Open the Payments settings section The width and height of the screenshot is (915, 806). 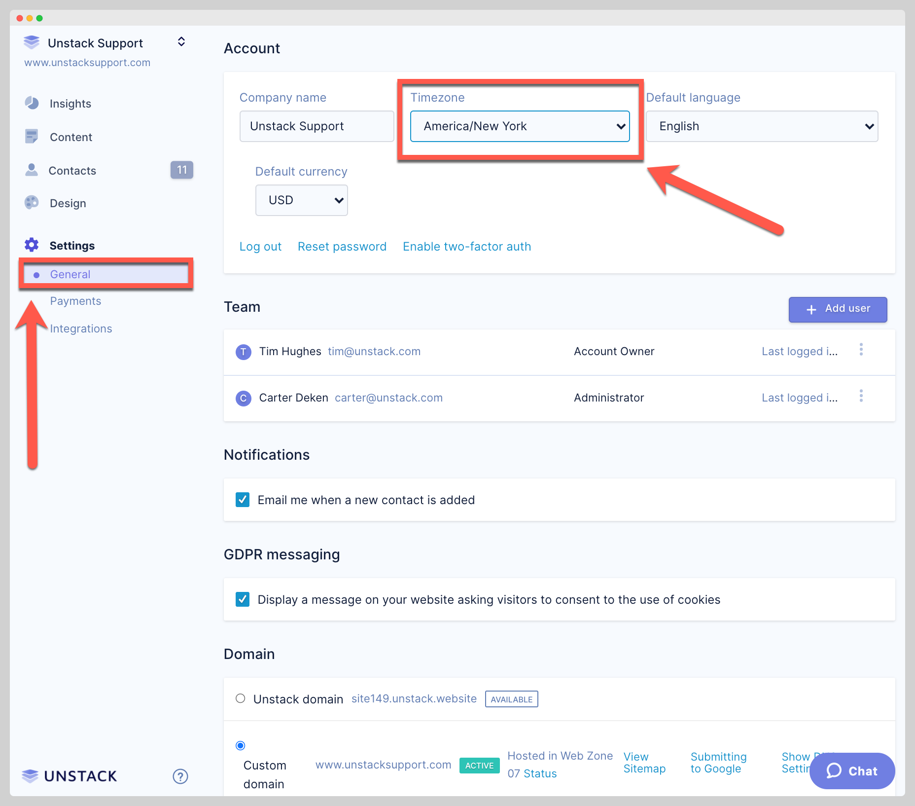75,301
